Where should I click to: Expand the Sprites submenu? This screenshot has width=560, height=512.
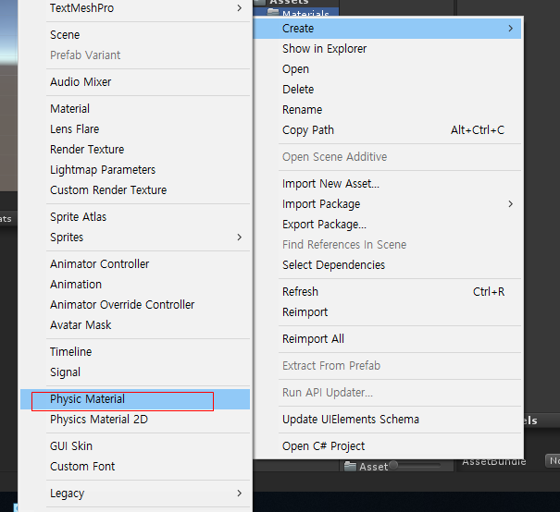[x=135, y=238]
